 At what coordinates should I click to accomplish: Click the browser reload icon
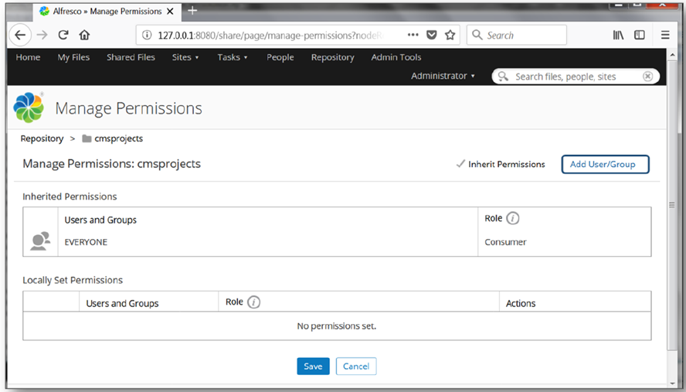(63, 35)
